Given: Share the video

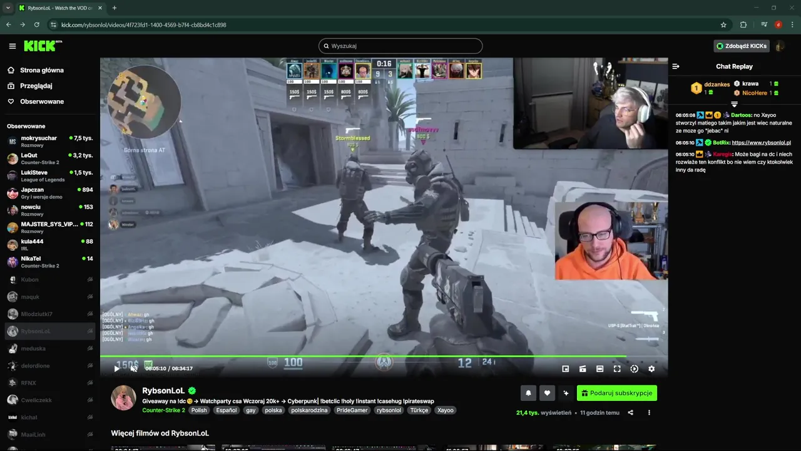Looking at the screenshot, I should click(x=630, y=413).
